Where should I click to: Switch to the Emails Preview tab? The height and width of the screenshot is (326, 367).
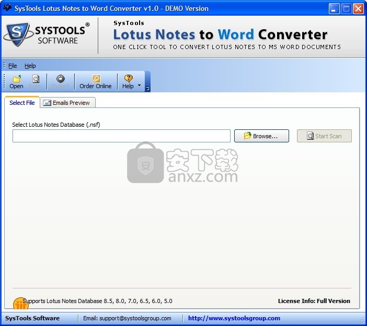[67, 103]
